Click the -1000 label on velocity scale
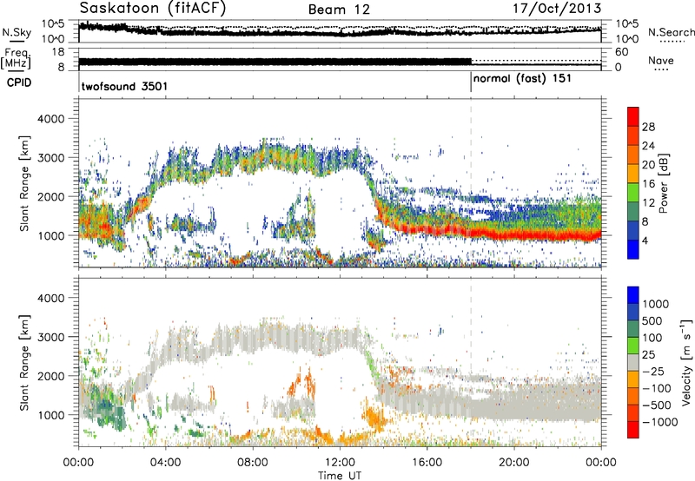 click(x=659, y=422)
